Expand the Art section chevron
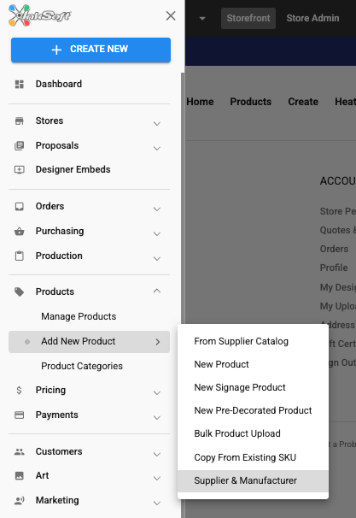Image resolution: width=356 pixels, height=518 pixels. tap(157, 479)
